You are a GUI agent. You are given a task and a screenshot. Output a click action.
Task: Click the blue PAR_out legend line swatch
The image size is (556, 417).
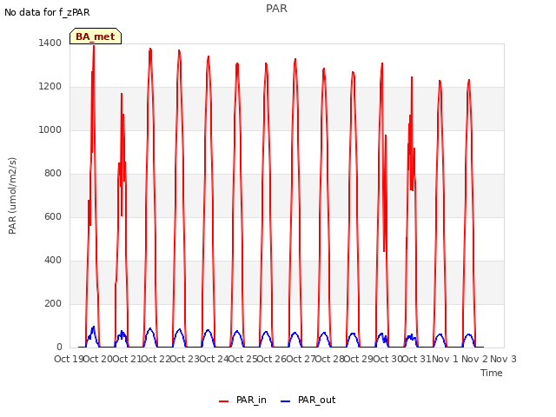[286, 401]
